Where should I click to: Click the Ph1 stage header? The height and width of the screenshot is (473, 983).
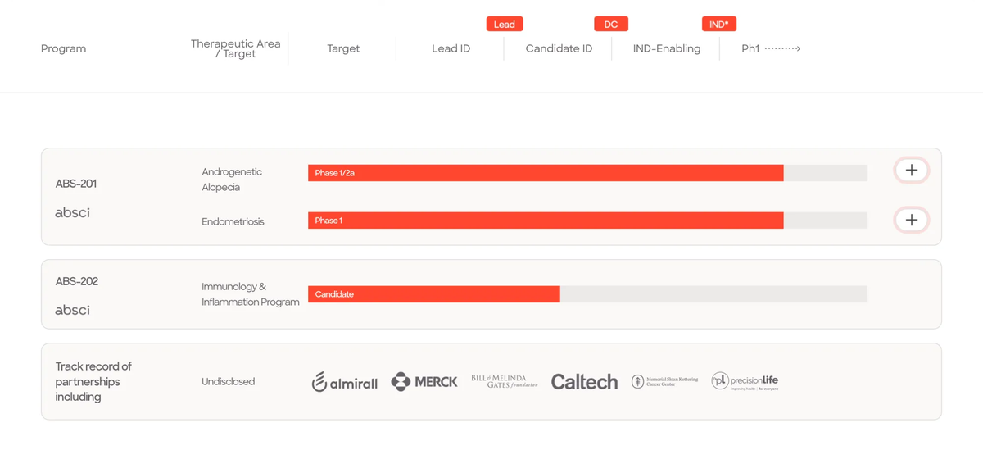pos(750,48)
